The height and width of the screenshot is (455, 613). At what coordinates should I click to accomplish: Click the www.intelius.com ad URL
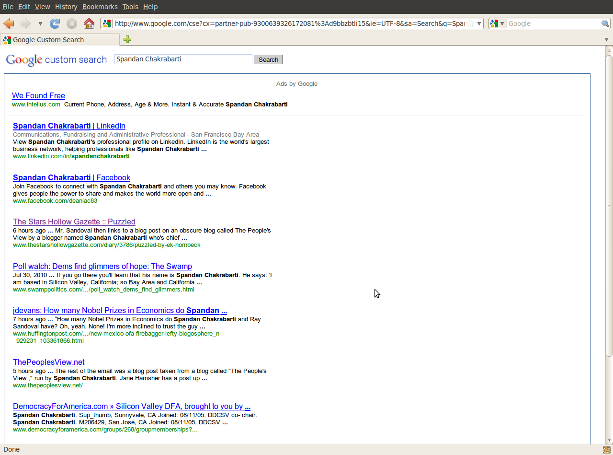36,105
